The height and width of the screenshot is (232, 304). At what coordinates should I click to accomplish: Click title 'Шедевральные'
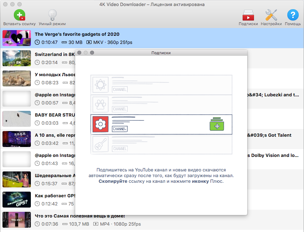click(53, 176)
